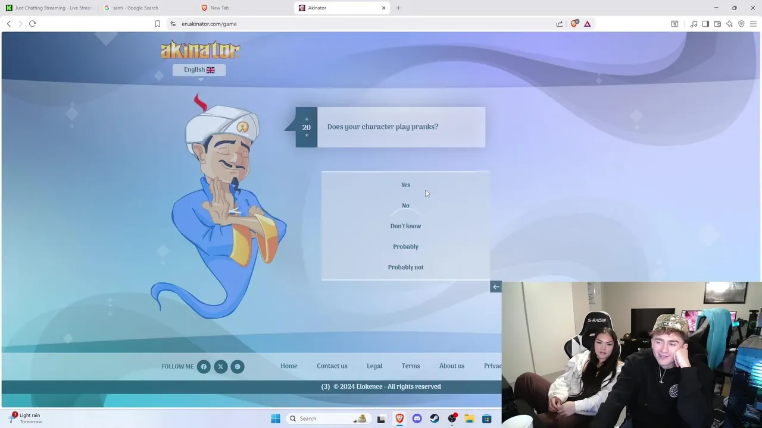Open Brave browser from taskbar
Image resolution: width=762 pixels, height=428 pixels.
[399, 418]
